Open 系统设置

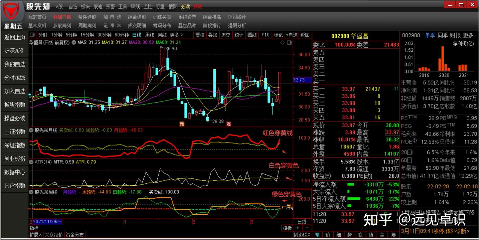[187, 17]
